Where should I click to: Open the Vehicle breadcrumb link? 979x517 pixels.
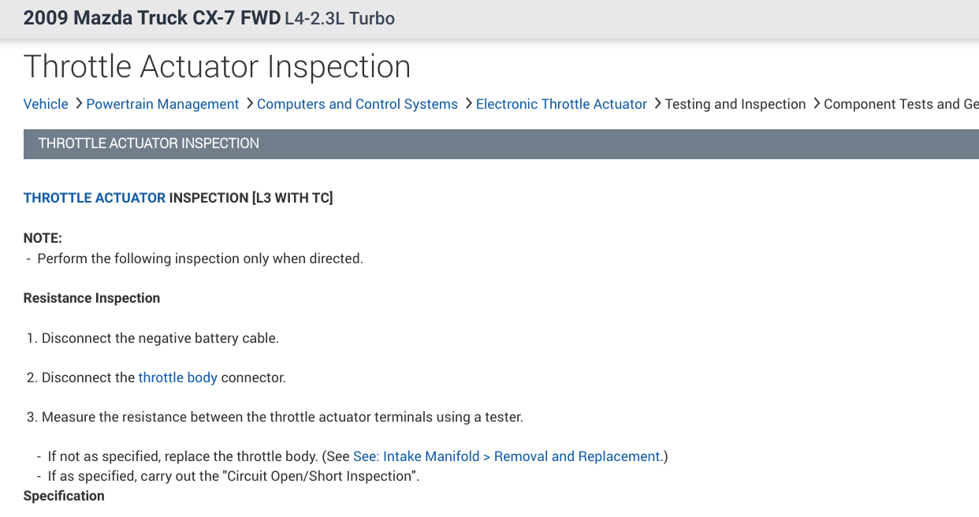46,104
